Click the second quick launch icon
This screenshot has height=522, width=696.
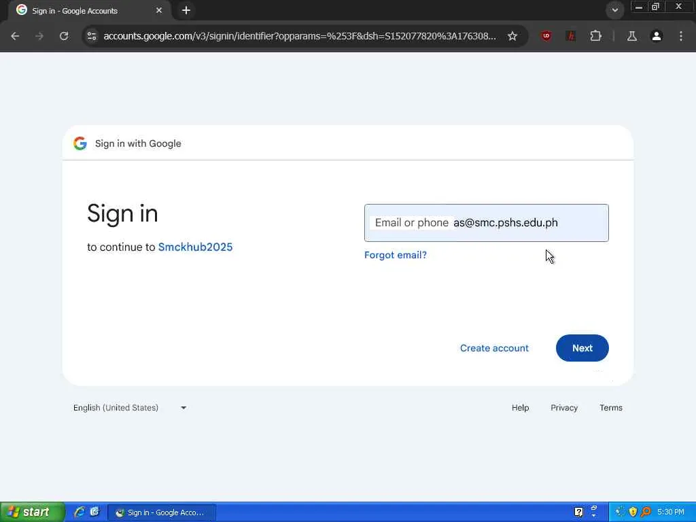coord(95,512)
